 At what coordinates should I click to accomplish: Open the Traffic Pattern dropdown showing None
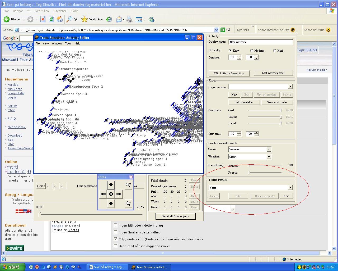point(290,188)
